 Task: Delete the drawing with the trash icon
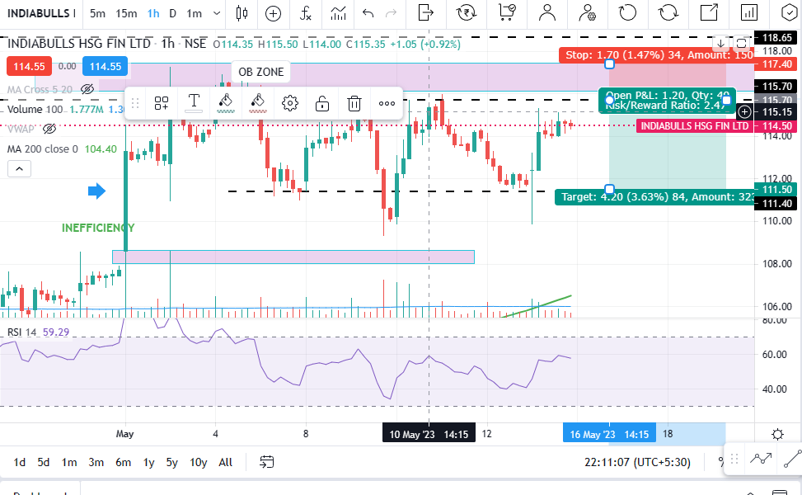click(x=354, y=103)
